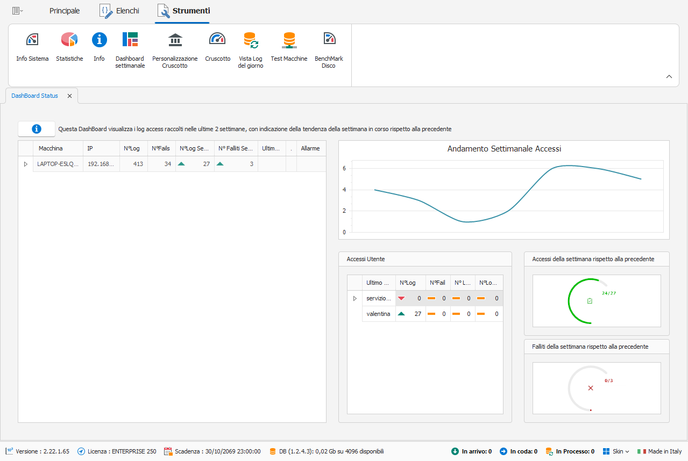688x461 pixels.
Task: Click the Info ribbon icon
Action: tap(99, 47)
